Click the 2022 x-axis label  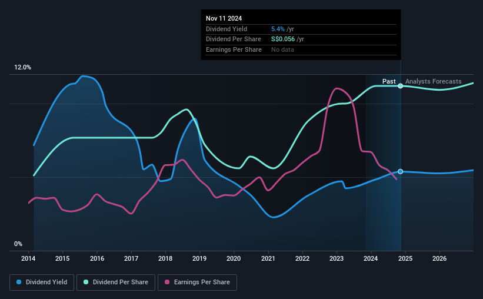click(302, 258)
